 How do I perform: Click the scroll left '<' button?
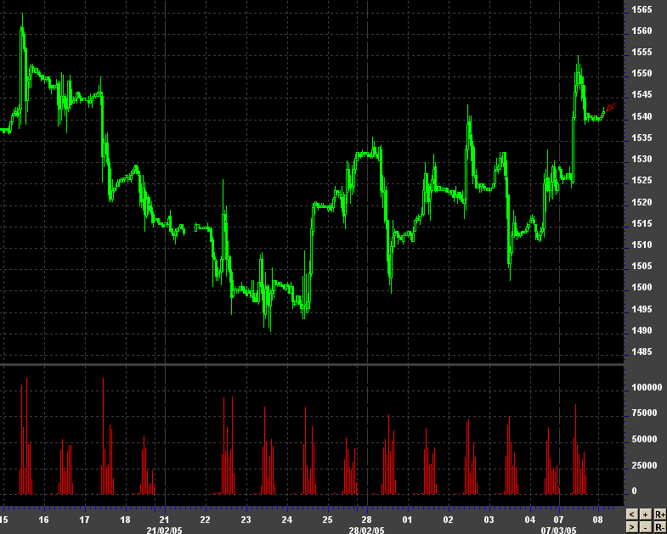[631, 514]
